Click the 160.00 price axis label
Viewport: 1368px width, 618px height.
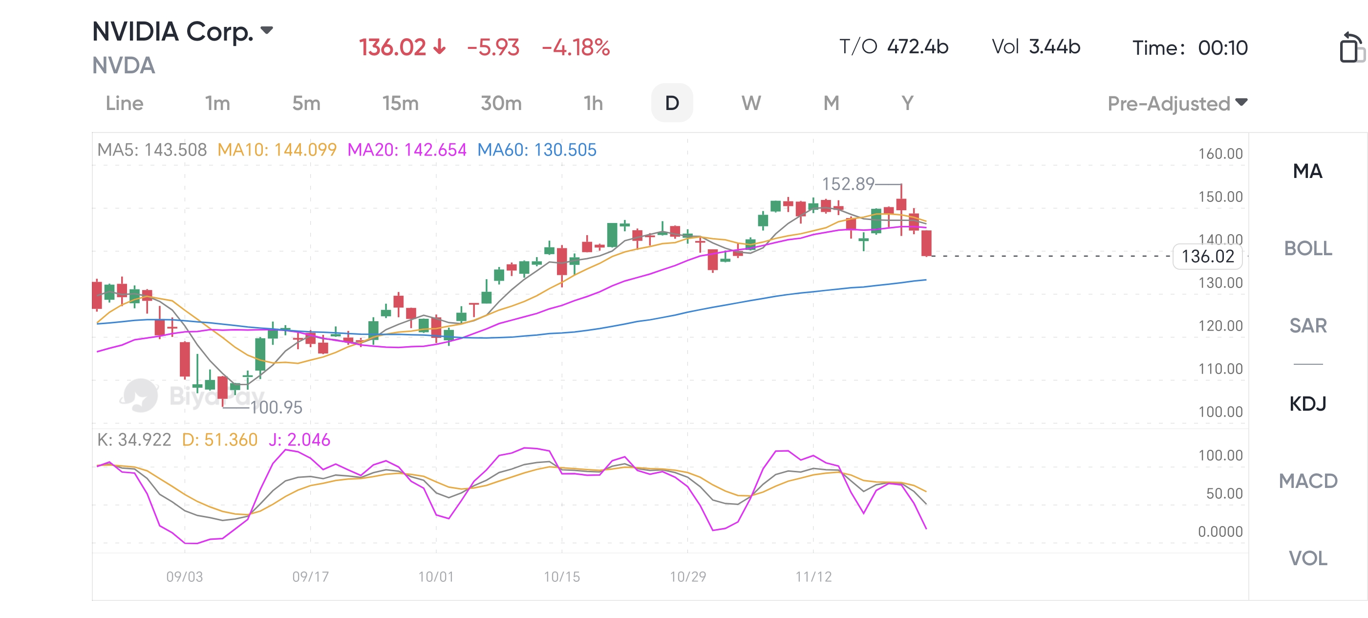pos(1220,154)
